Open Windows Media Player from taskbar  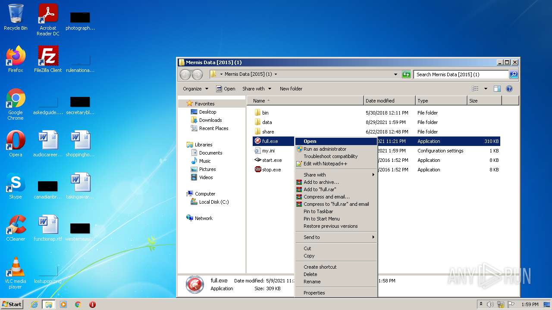coord(63,304)
